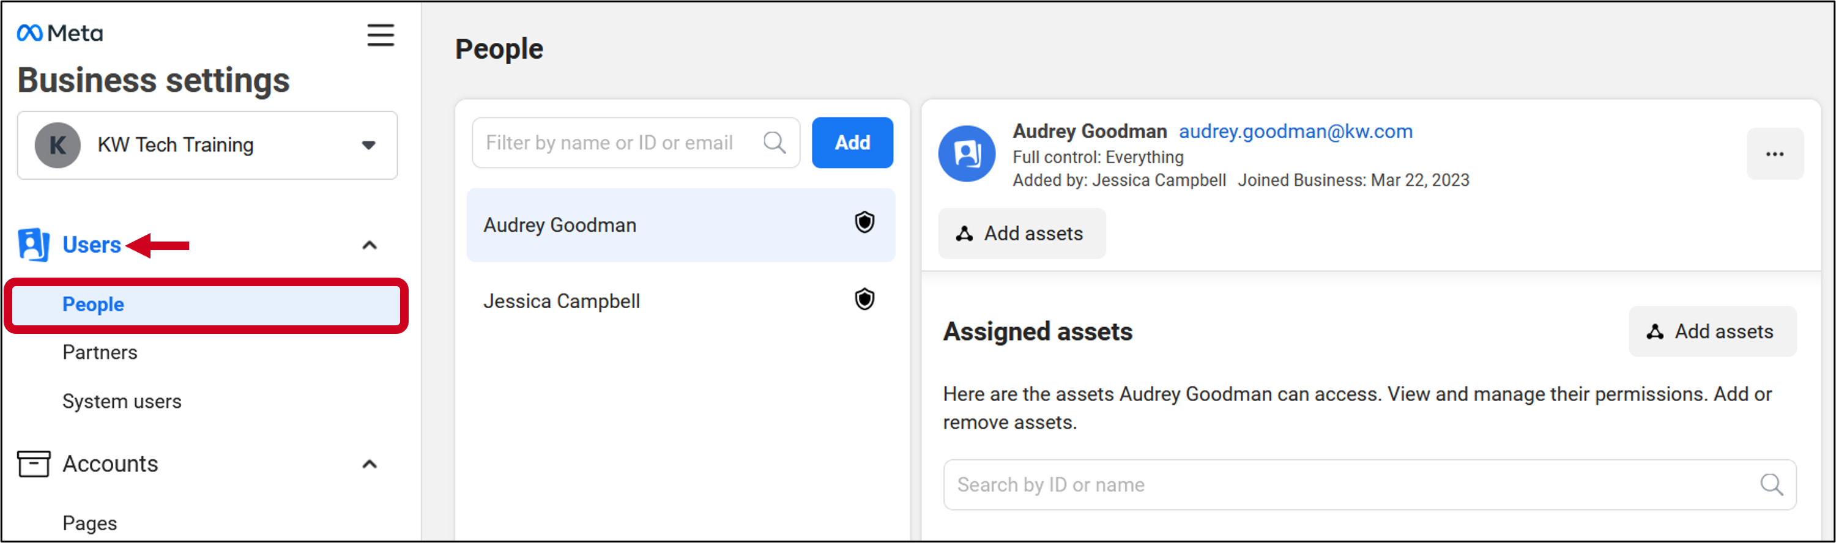Click the Full control: Everything text
The width and height of the screenshot is (1836, 543).
(x=1098, y=158)
